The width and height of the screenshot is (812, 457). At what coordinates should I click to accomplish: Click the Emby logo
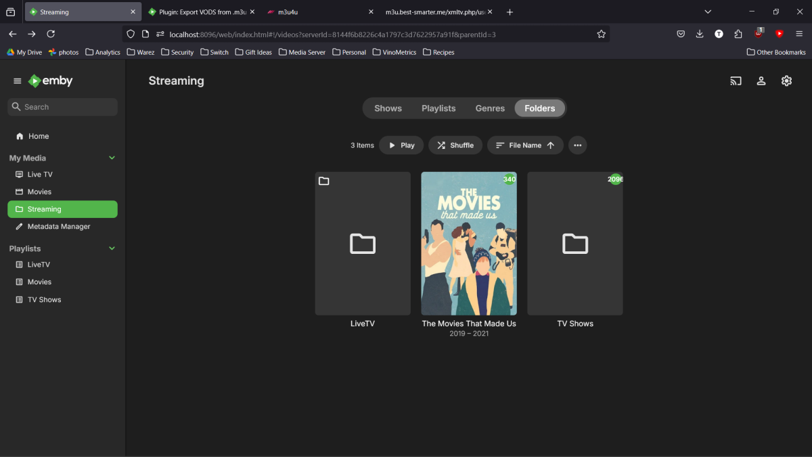point(50,81)
